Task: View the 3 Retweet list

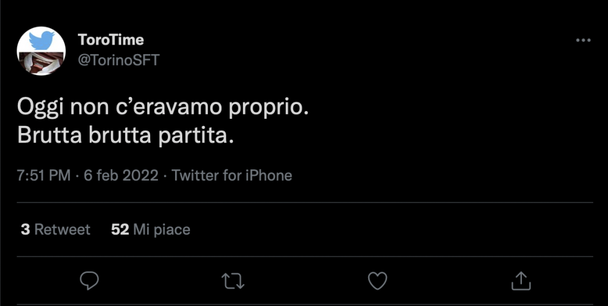Action: coord(55,229)
